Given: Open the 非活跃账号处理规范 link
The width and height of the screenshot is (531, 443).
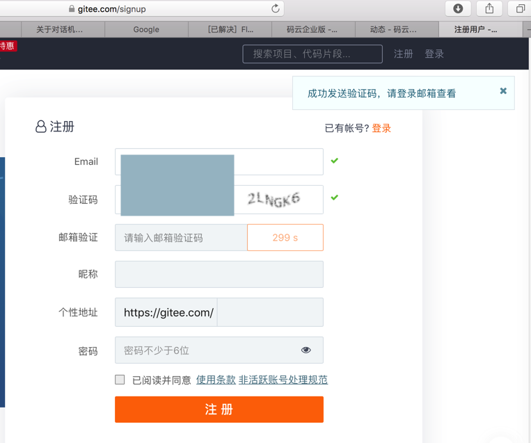Looking at the screenshot, I should [283, 380].
